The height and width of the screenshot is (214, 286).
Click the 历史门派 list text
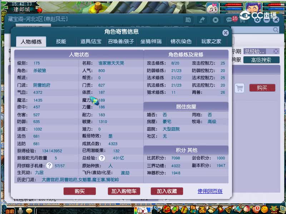click(x=80, y=180)
